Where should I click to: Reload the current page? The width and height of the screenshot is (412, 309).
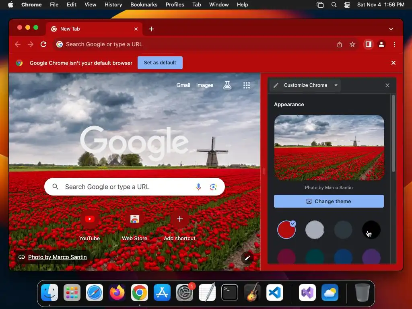click(x=43, y=44)
